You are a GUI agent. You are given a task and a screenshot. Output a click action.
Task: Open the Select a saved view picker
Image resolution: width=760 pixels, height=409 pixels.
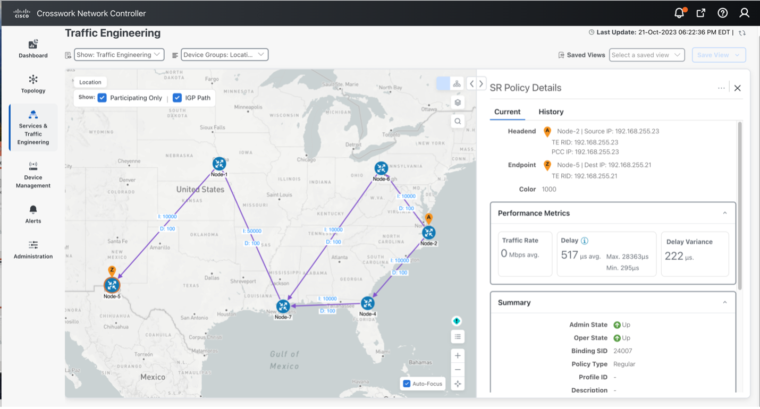point(646,54)
